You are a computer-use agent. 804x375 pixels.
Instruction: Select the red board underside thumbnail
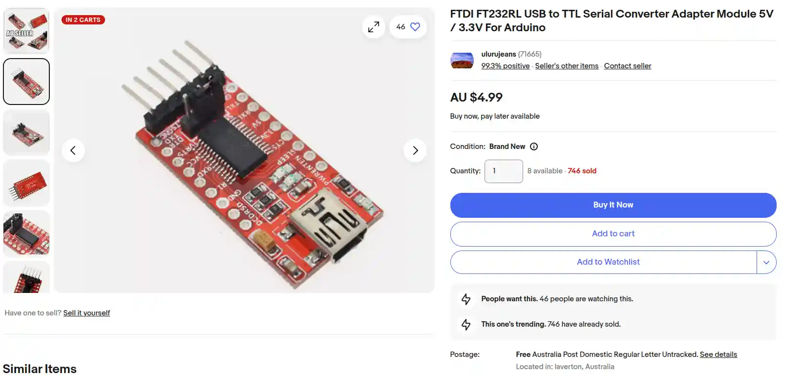26,183
